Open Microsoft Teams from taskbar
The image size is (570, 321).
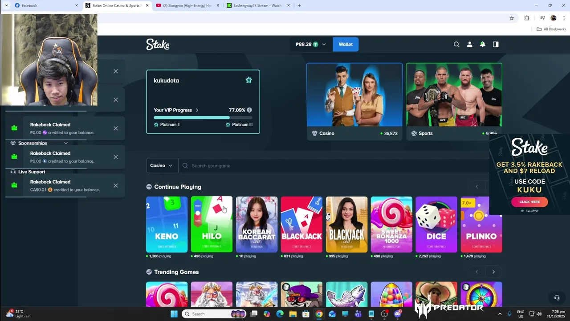358,314
